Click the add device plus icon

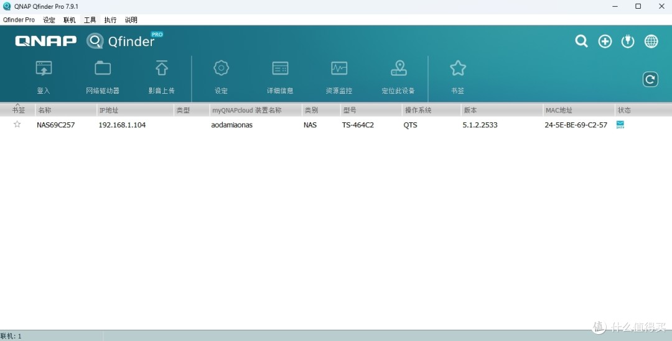click(x=605, y=41)
